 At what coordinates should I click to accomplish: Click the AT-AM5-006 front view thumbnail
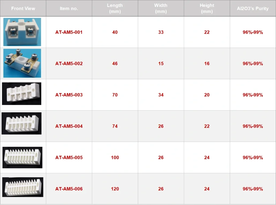tap(23, 187)
